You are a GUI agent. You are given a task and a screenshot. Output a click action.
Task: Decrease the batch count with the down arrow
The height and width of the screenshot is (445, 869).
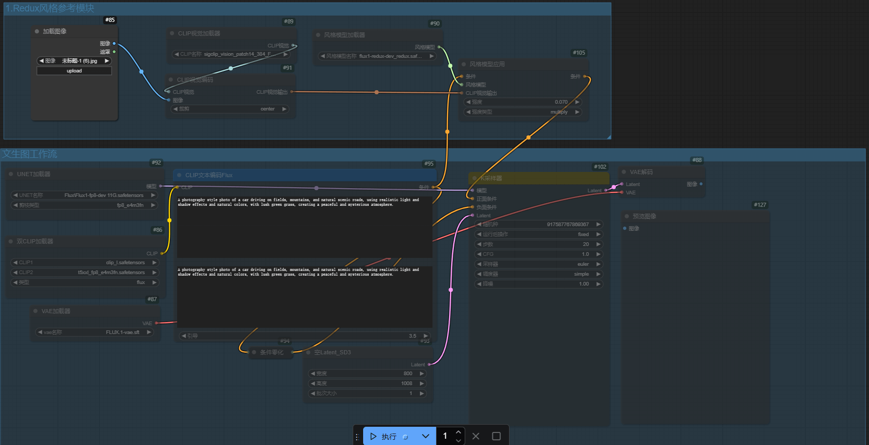458,440
